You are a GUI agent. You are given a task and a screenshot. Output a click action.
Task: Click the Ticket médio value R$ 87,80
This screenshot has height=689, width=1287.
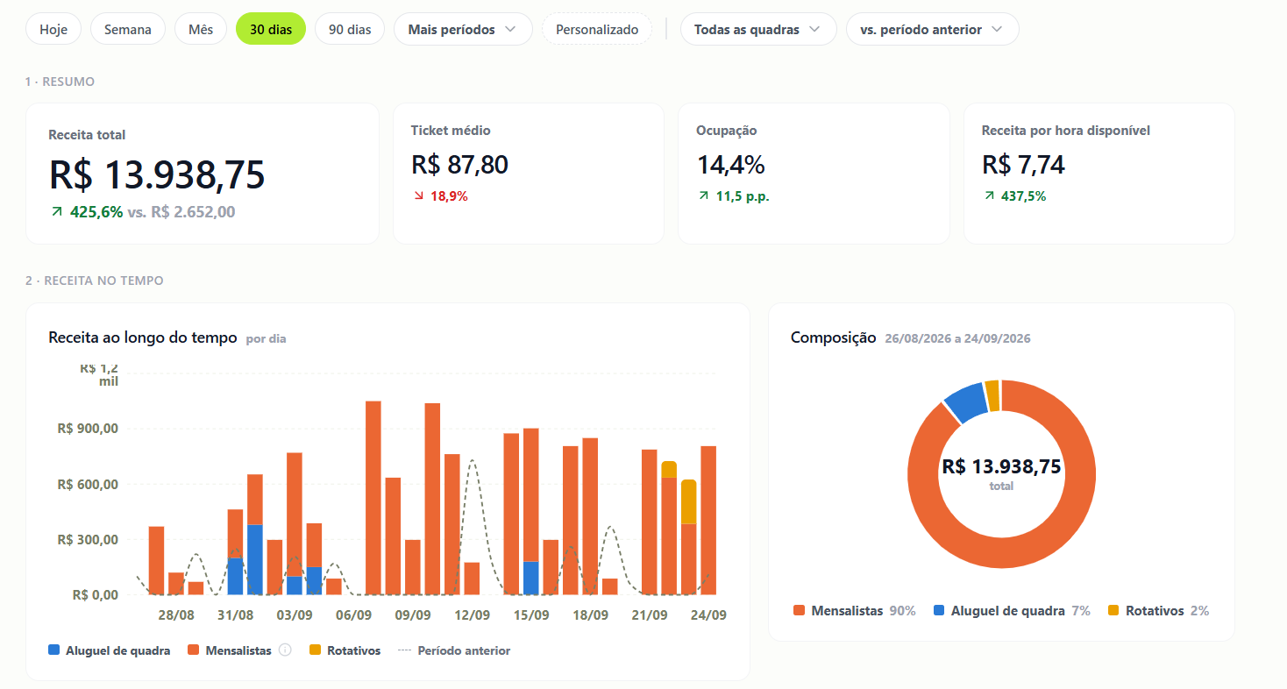coord(459,165)
